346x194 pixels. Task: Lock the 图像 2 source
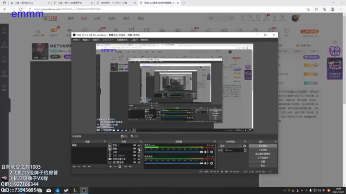point(139,145)
